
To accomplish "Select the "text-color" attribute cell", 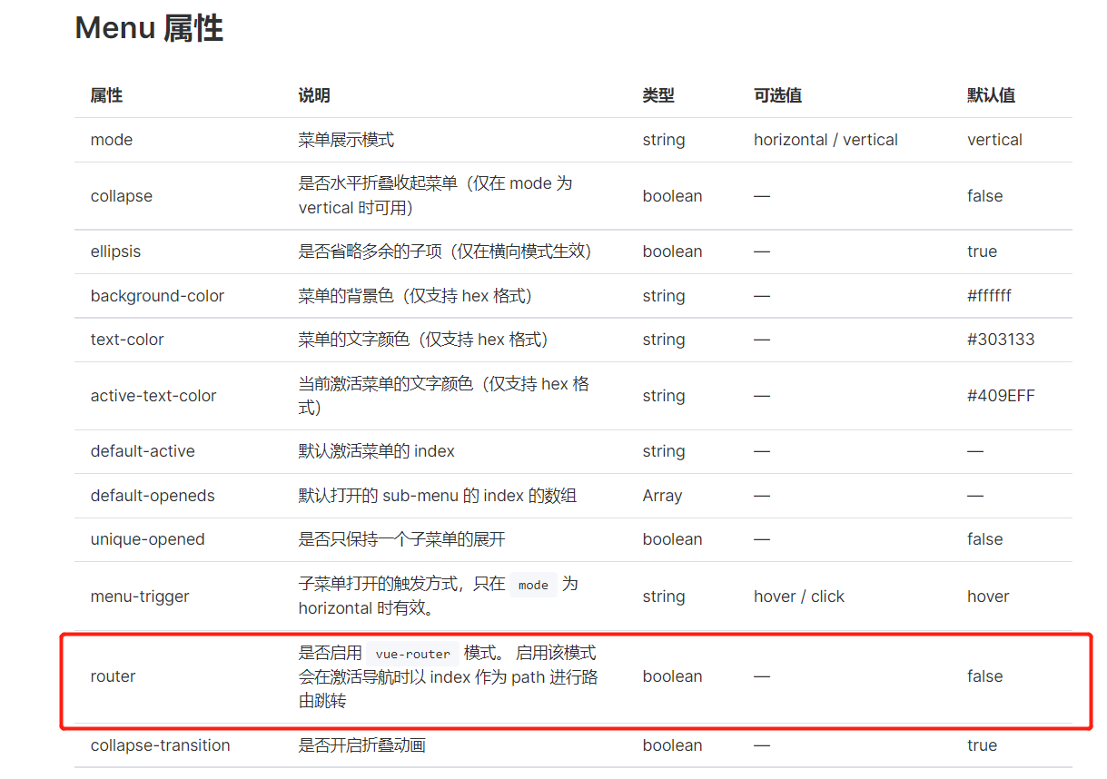I will pyautogui.click(x=127, y=340).
